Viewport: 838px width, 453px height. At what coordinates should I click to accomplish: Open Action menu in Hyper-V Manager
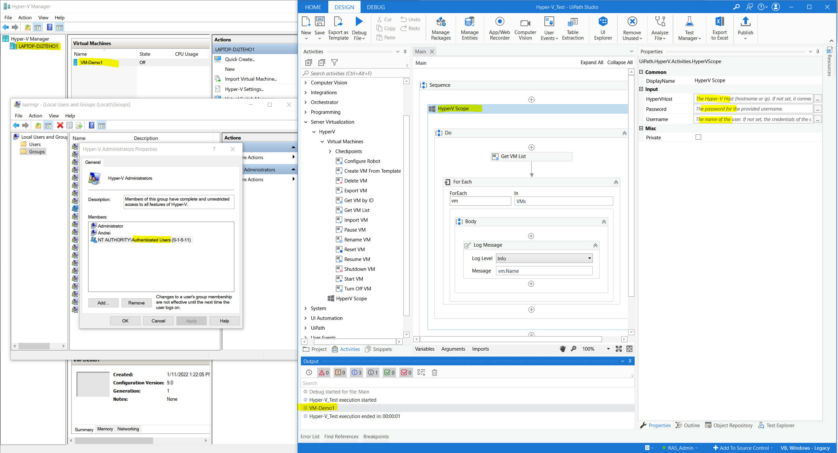coord(25,18)
